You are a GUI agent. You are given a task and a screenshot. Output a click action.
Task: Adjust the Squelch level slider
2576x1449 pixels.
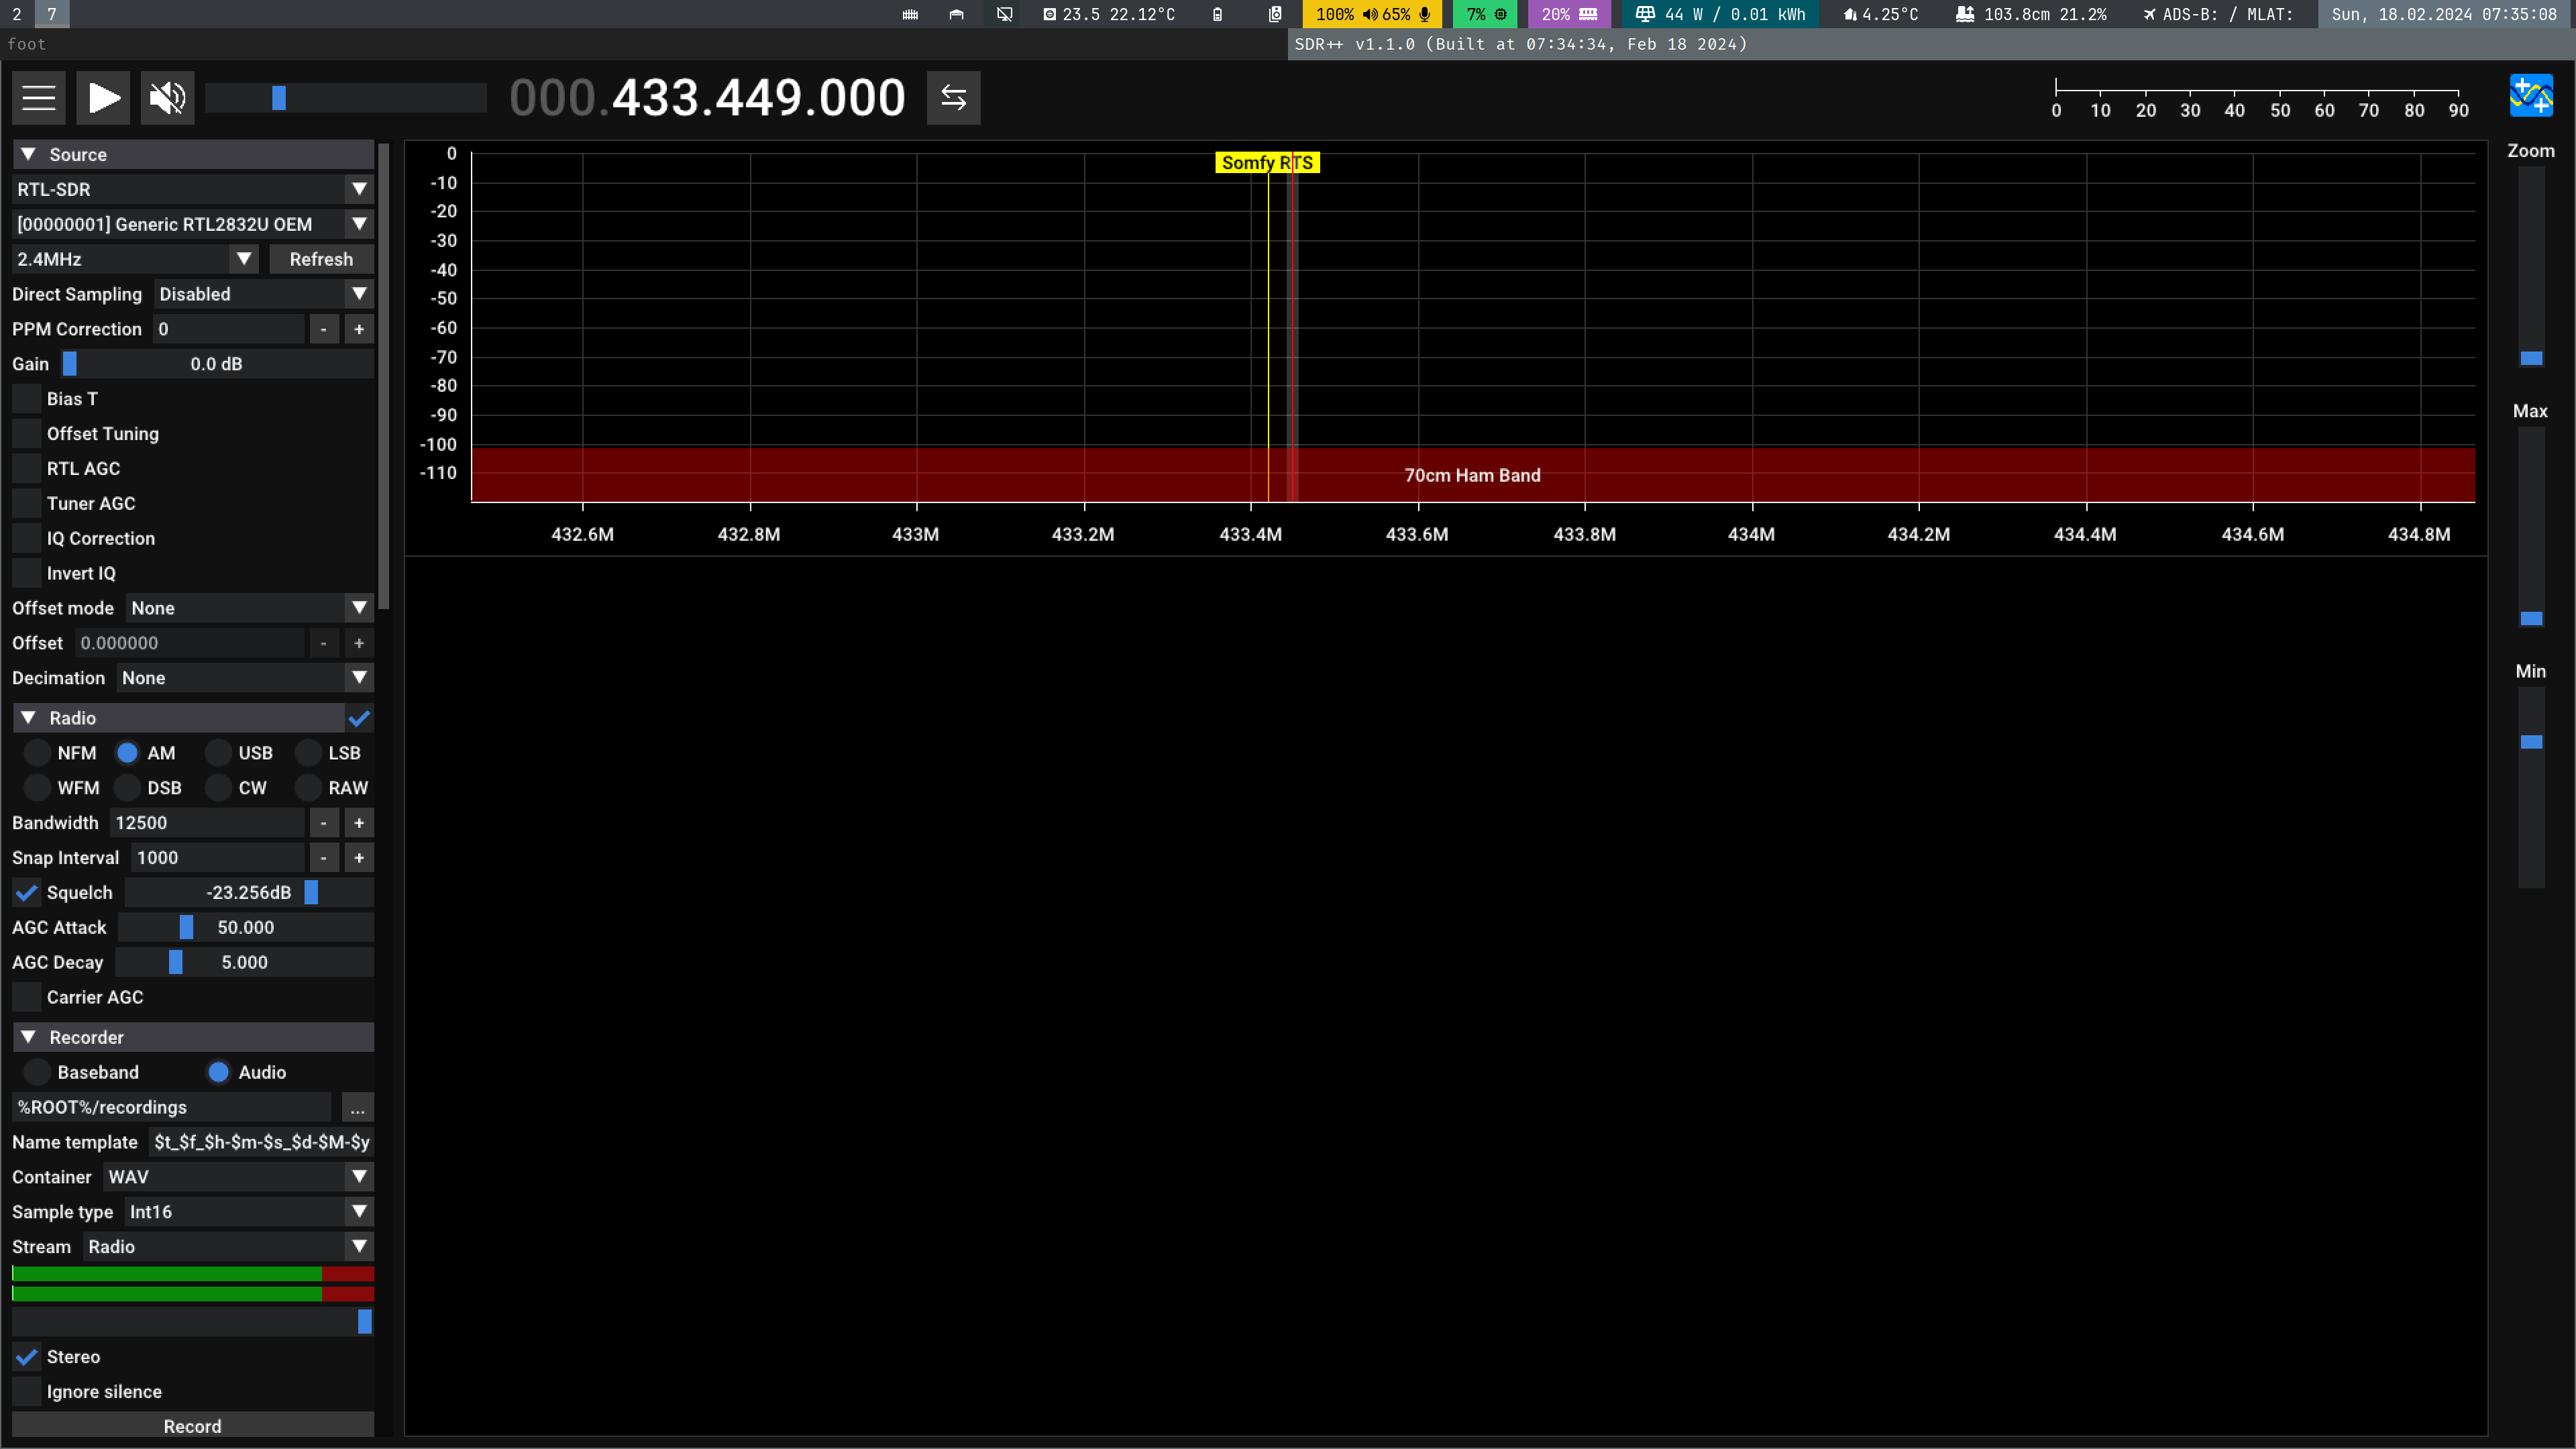(249, 893)
